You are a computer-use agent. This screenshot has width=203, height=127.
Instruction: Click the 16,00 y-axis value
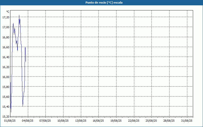pos(6,77)
